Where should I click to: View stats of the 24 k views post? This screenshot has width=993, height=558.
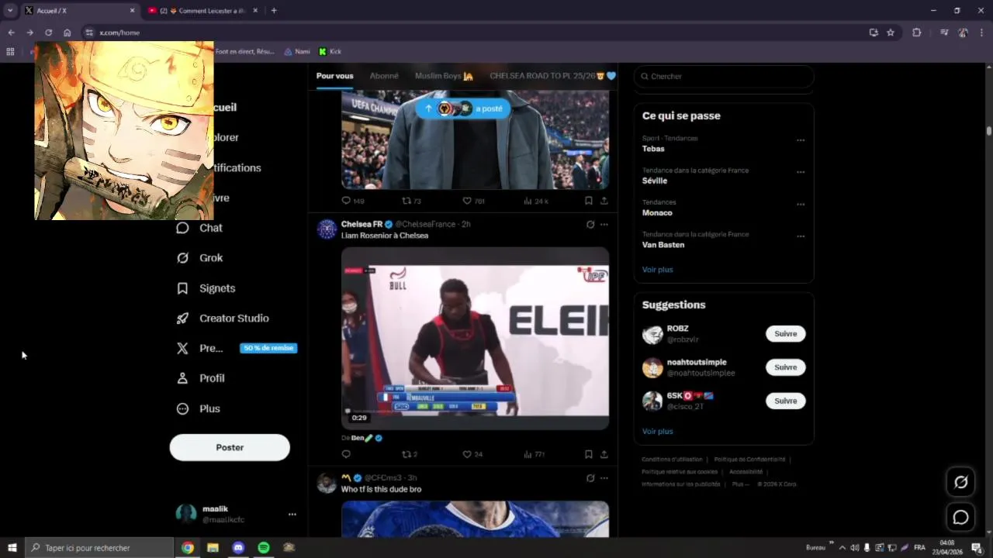(535, 201)
